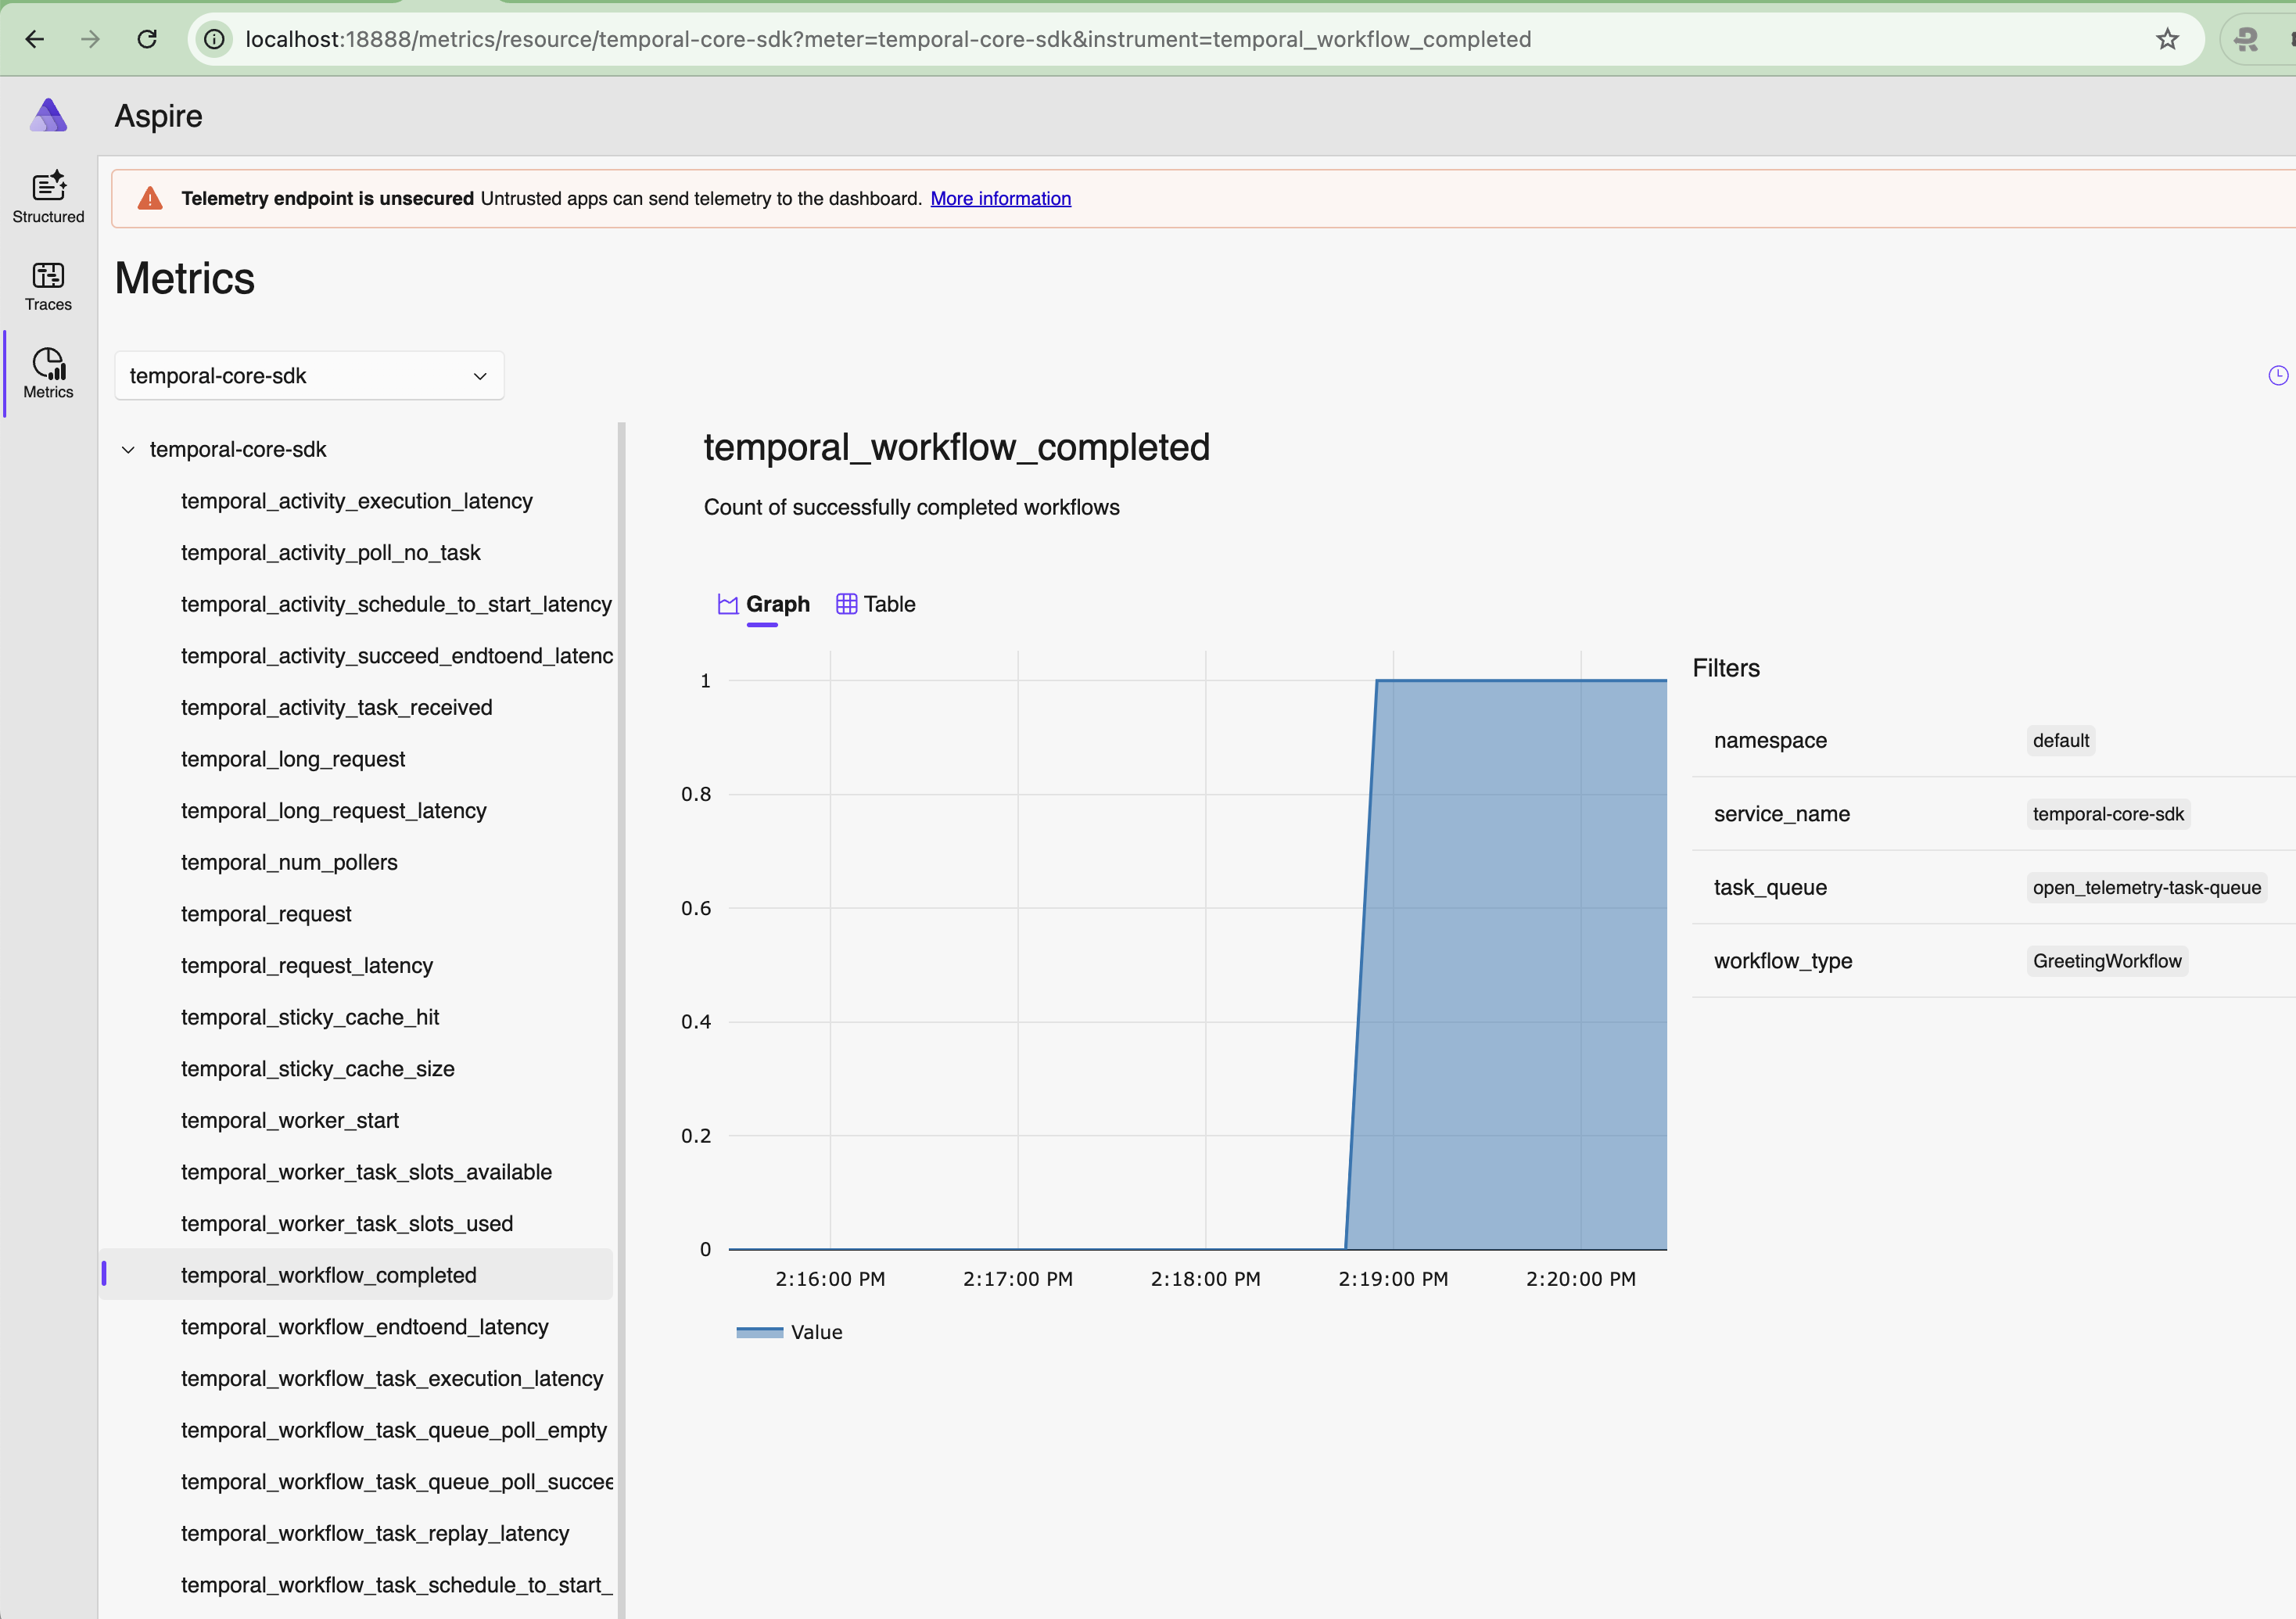Click the graph icon next to Graph tab
This screenshot has height=1619, width=2296.
tap(727, 604)
